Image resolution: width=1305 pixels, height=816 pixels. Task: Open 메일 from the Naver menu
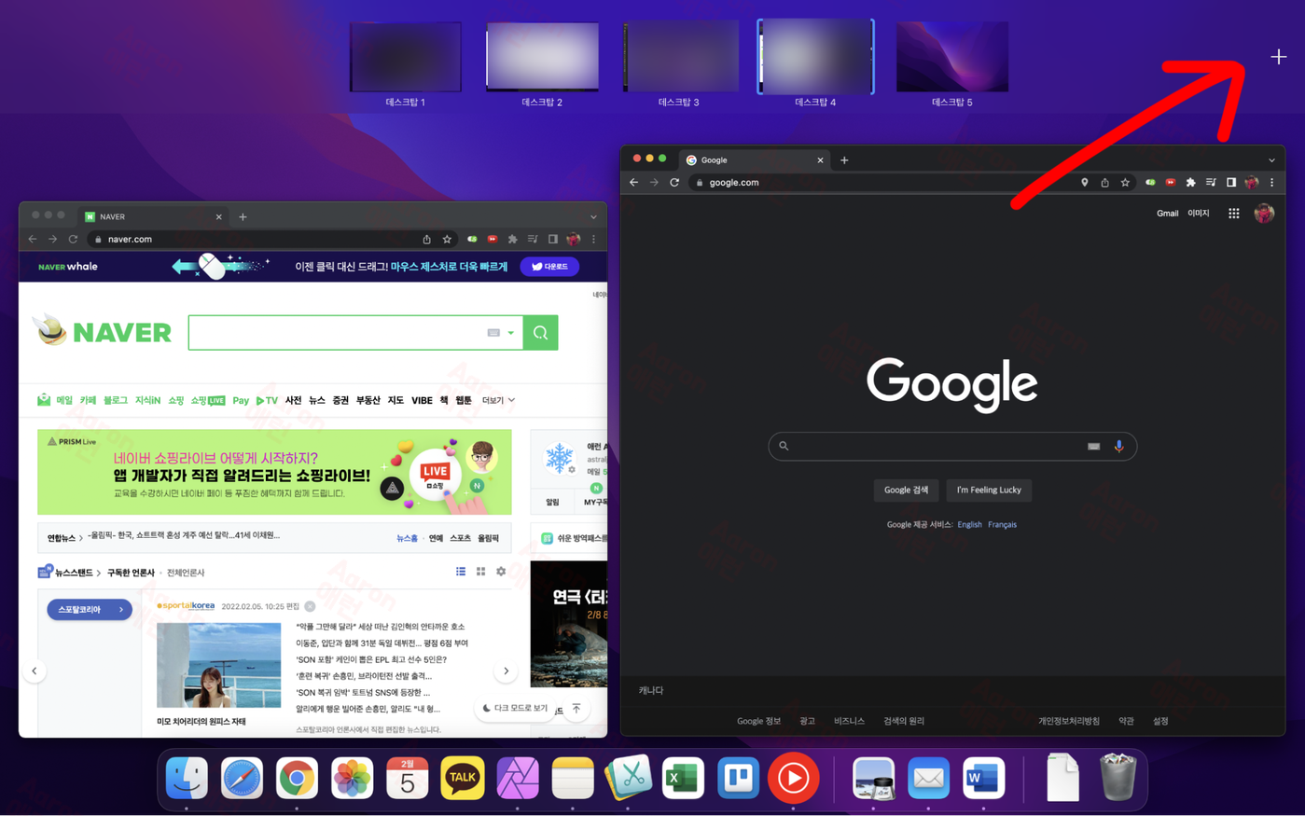tap(63, 400)
